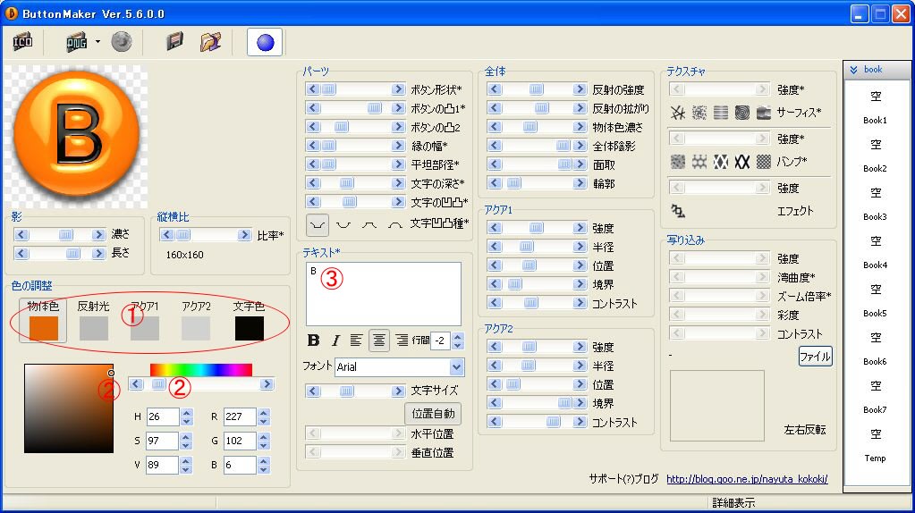The height and width of the screenshot is (513, 915).
Task: Click the open folder toolbar icon
Action: coord(210,42)
